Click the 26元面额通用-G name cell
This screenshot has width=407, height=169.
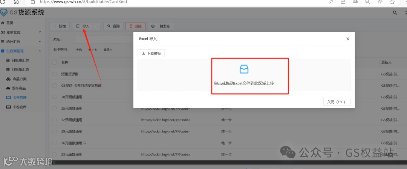click(x=74, y=143)
